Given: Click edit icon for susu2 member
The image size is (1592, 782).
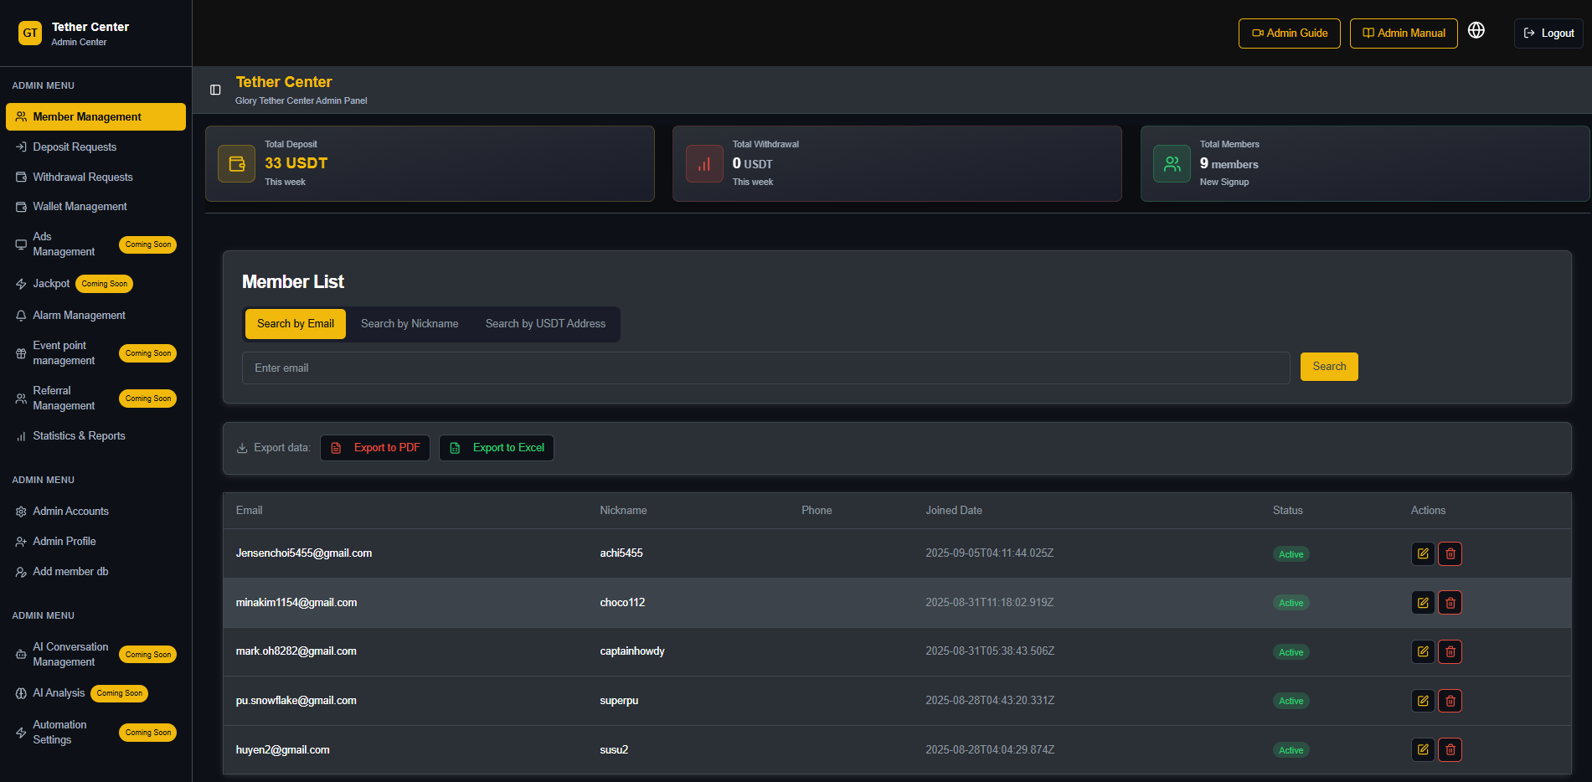Looking at the screenshot, I should point(1422,749).
